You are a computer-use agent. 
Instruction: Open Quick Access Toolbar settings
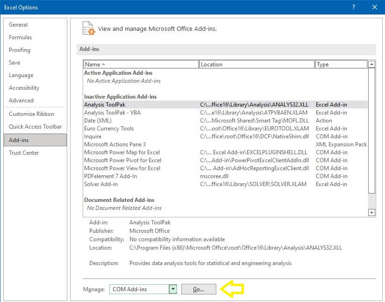click(x=36, y=127)
